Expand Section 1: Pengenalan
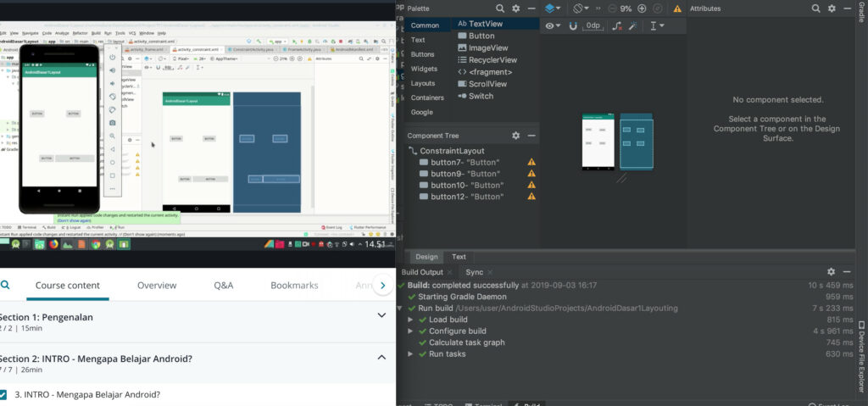Screen dimensions: 868x406 [381, 315]
